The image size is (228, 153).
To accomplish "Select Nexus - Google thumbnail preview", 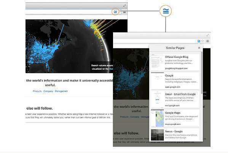I will pos(157,135).
